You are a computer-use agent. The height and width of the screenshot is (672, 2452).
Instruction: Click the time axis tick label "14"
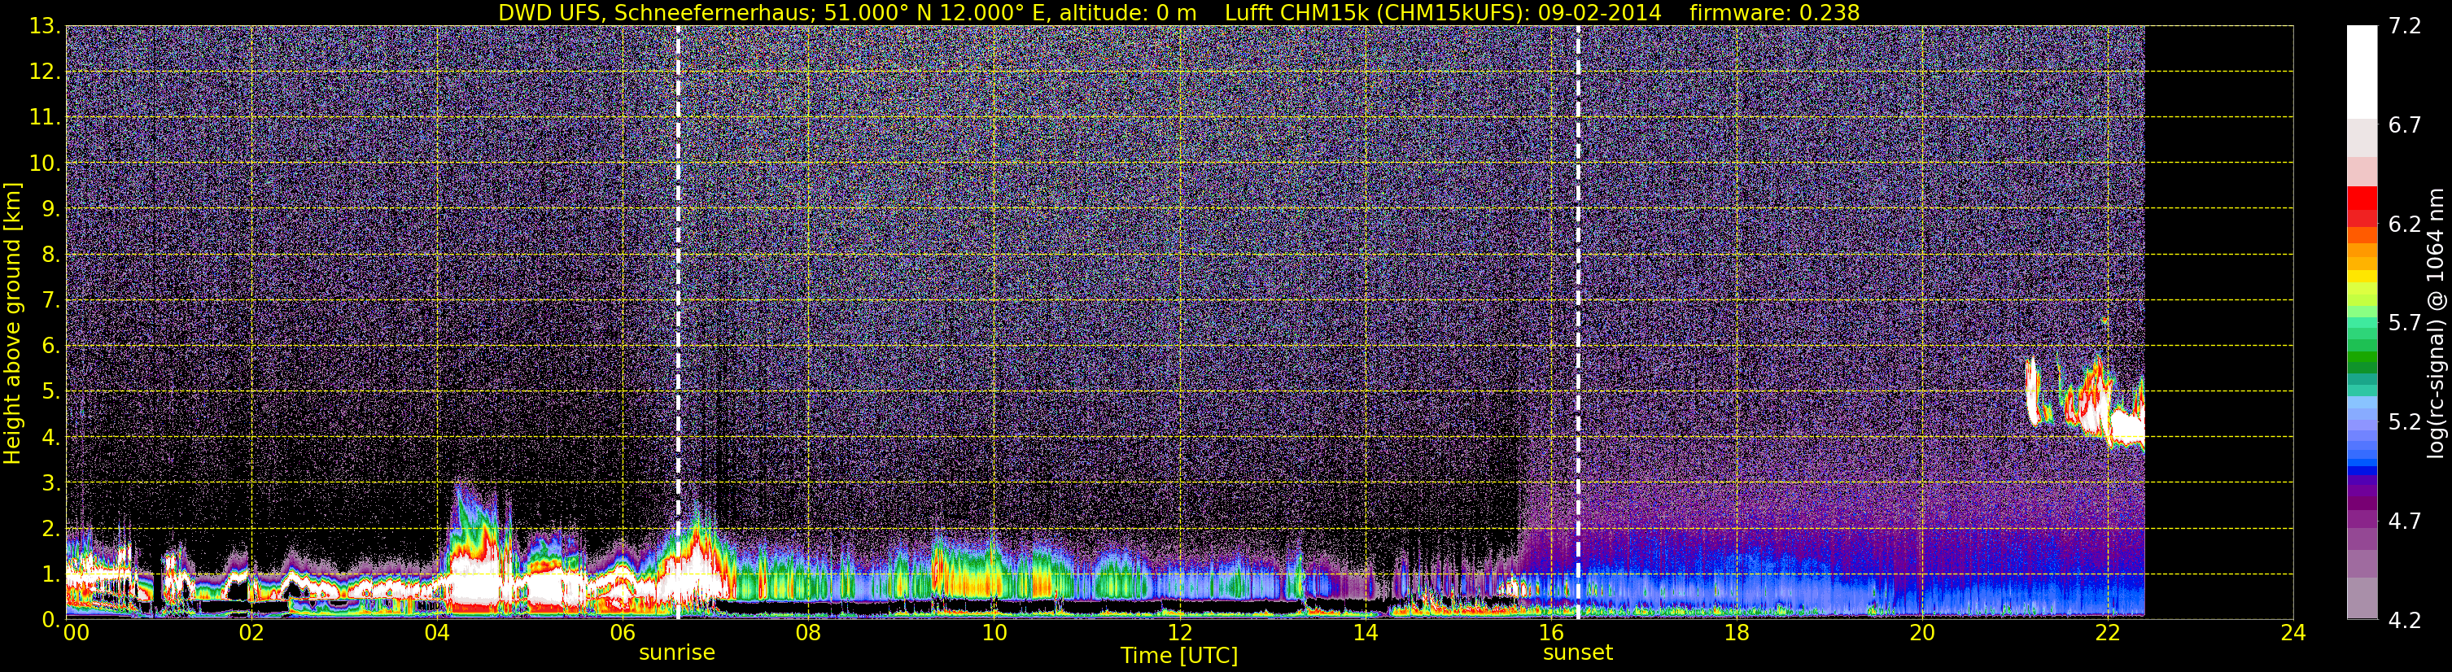pyautogui.click(x=1365, y=634)
